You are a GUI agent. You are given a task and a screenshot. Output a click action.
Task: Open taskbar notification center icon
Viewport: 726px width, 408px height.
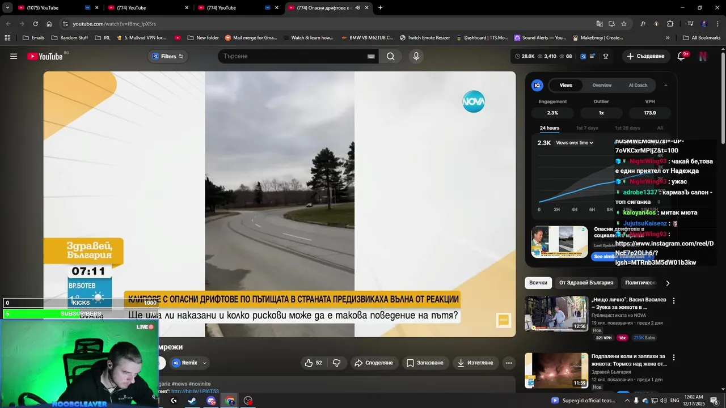tap(714, 401)
